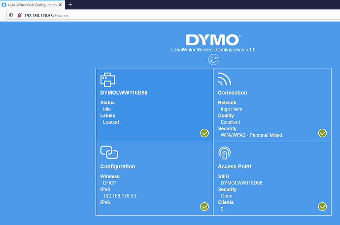Click the Open security value
The width and height of the screenshot is (340, 225).
[226, 196]
